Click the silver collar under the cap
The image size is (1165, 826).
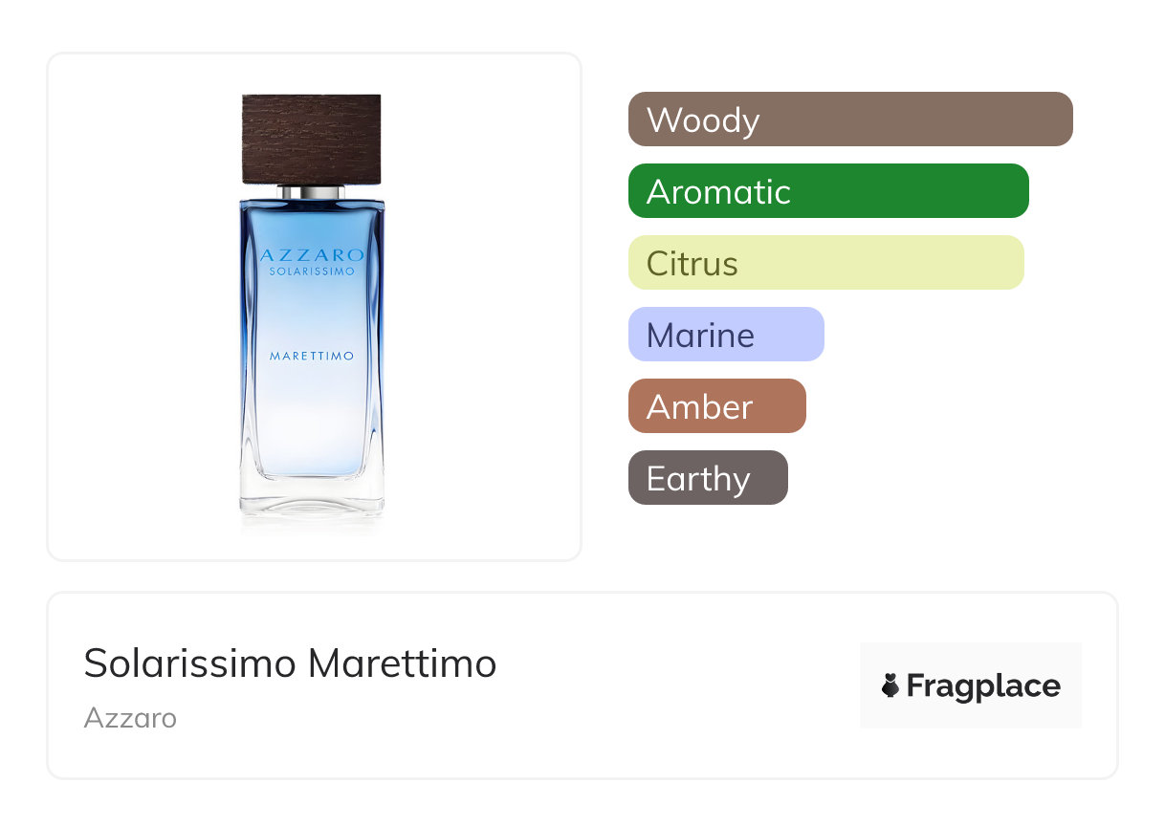(x=312, y=192)
